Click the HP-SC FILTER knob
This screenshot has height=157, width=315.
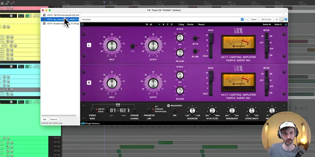[212, 111]
